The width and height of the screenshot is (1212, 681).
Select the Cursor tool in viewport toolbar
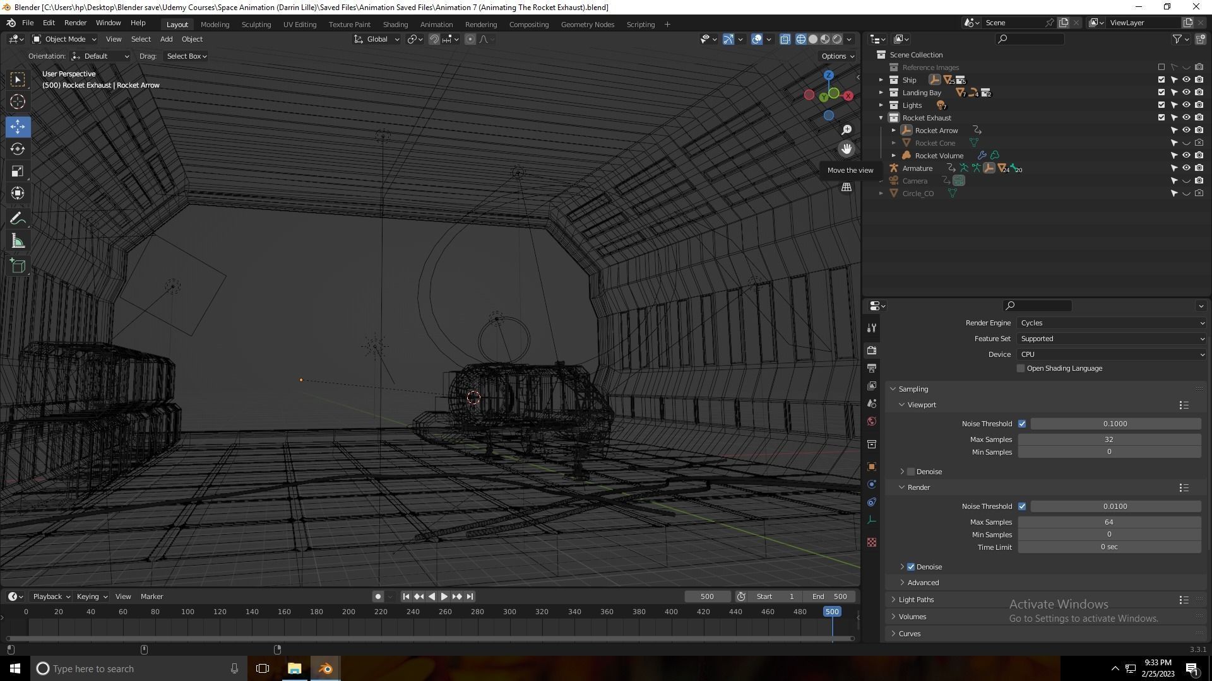pyautogui.click(x=18, y=102)
